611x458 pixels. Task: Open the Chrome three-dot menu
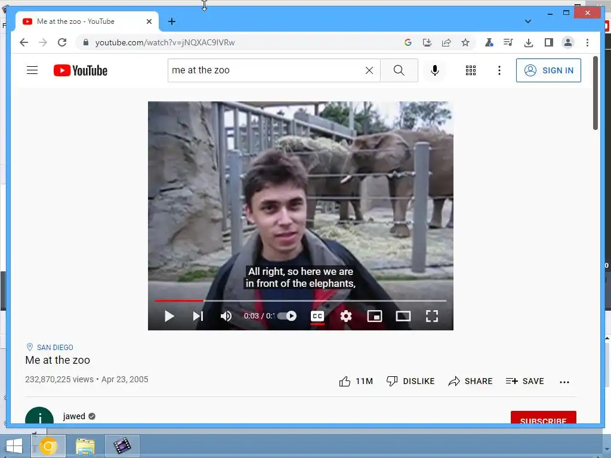click(587, 42)
